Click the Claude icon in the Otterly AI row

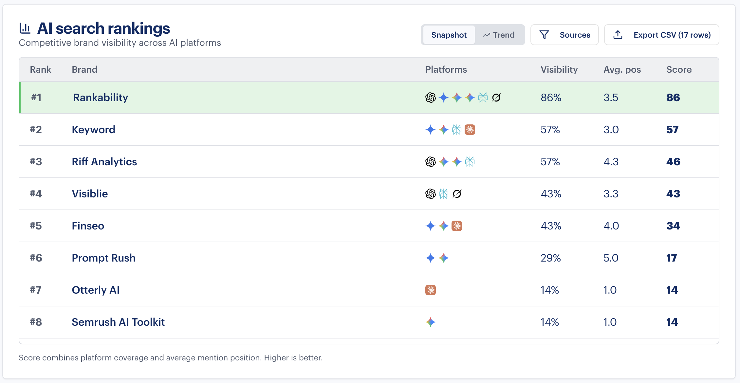point(431,290)
